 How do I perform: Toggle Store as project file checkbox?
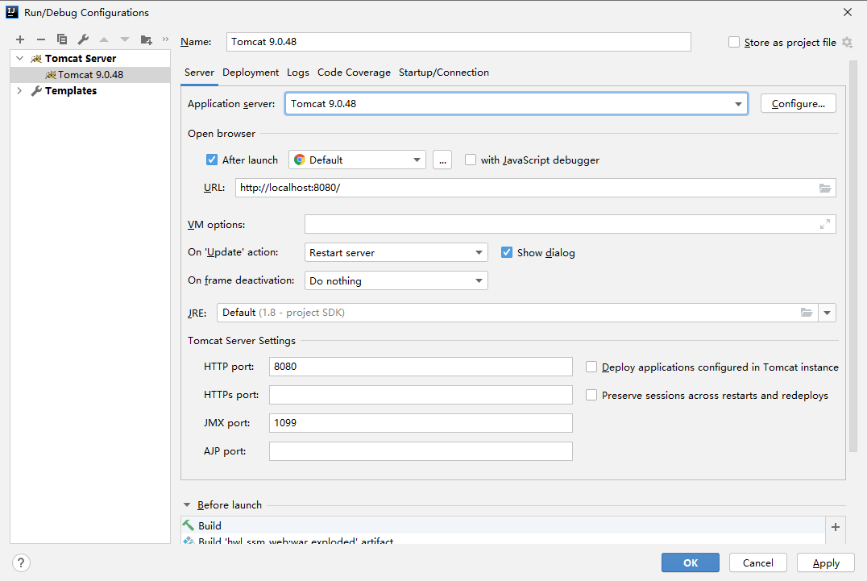(734, 42)
